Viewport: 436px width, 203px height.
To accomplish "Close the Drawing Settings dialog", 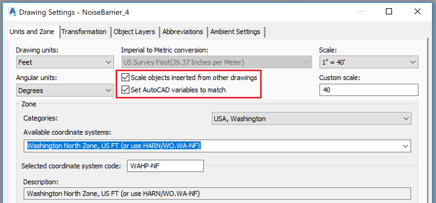I will pyautogui.click(x=417, y=11).
